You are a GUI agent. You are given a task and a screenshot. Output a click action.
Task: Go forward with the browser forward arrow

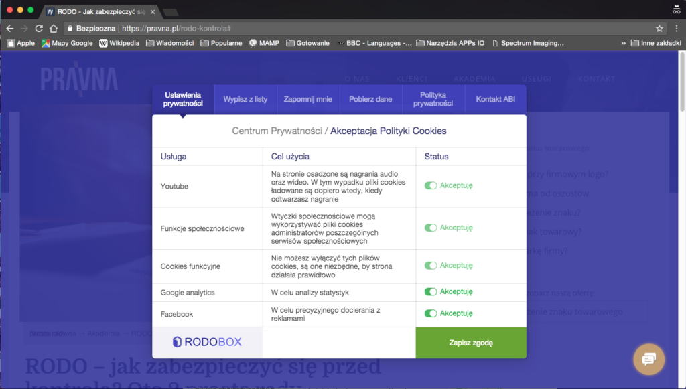coord(25,29)
